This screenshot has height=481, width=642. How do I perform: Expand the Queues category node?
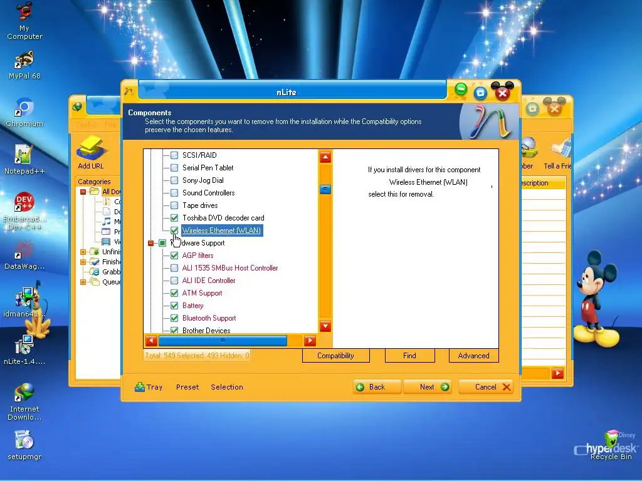tap(83, 282)
